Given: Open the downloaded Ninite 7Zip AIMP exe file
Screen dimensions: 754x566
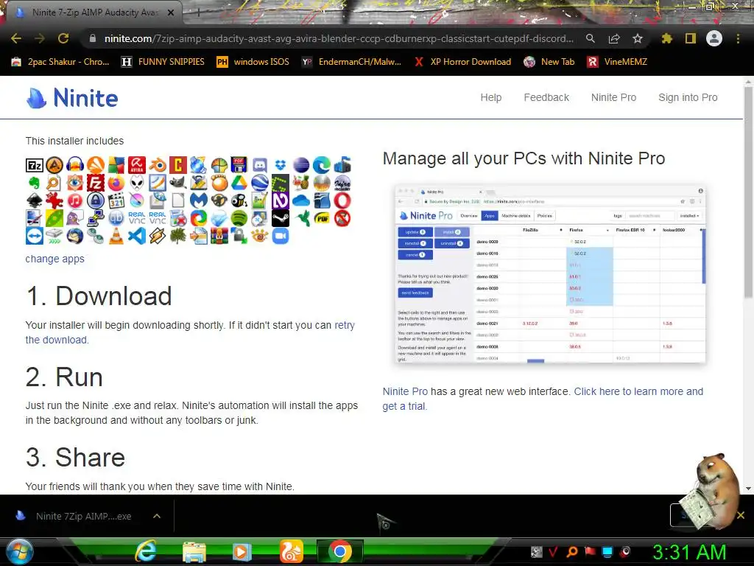Looking at the screenshot, I should pos(76,516).
